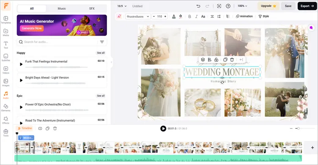Open the audio filter icon
This screenshot has height=165, width=318.
point(102,42)
